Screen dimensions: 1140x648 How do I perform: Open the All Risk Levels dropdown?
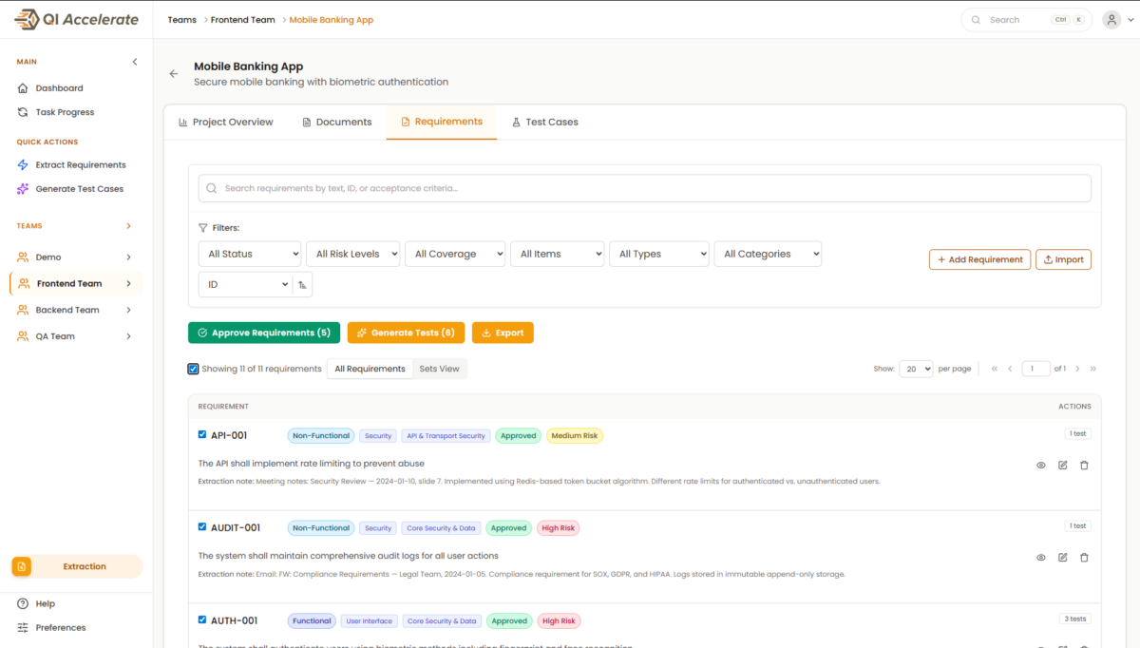tap(351, 255)
